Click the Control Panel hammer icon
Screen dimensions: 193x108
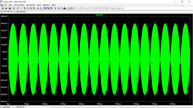[x=14, y=8]
